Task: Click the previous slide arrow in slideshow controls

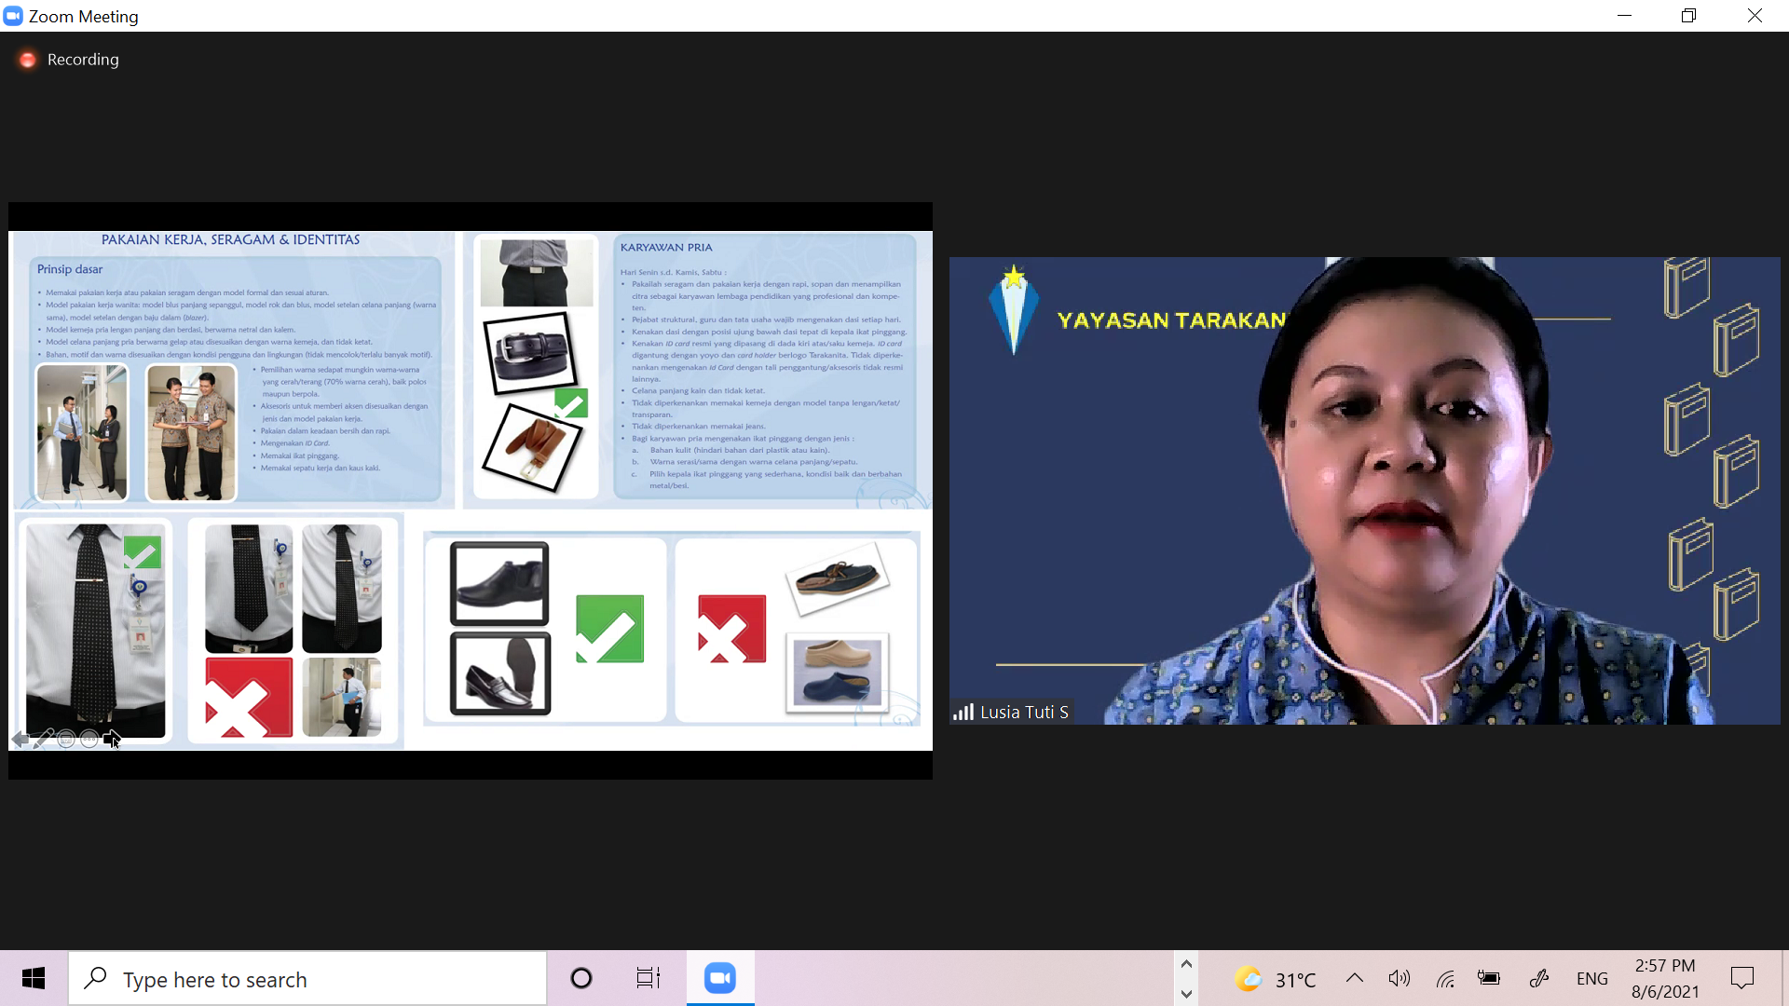Action: coord(20,739)
